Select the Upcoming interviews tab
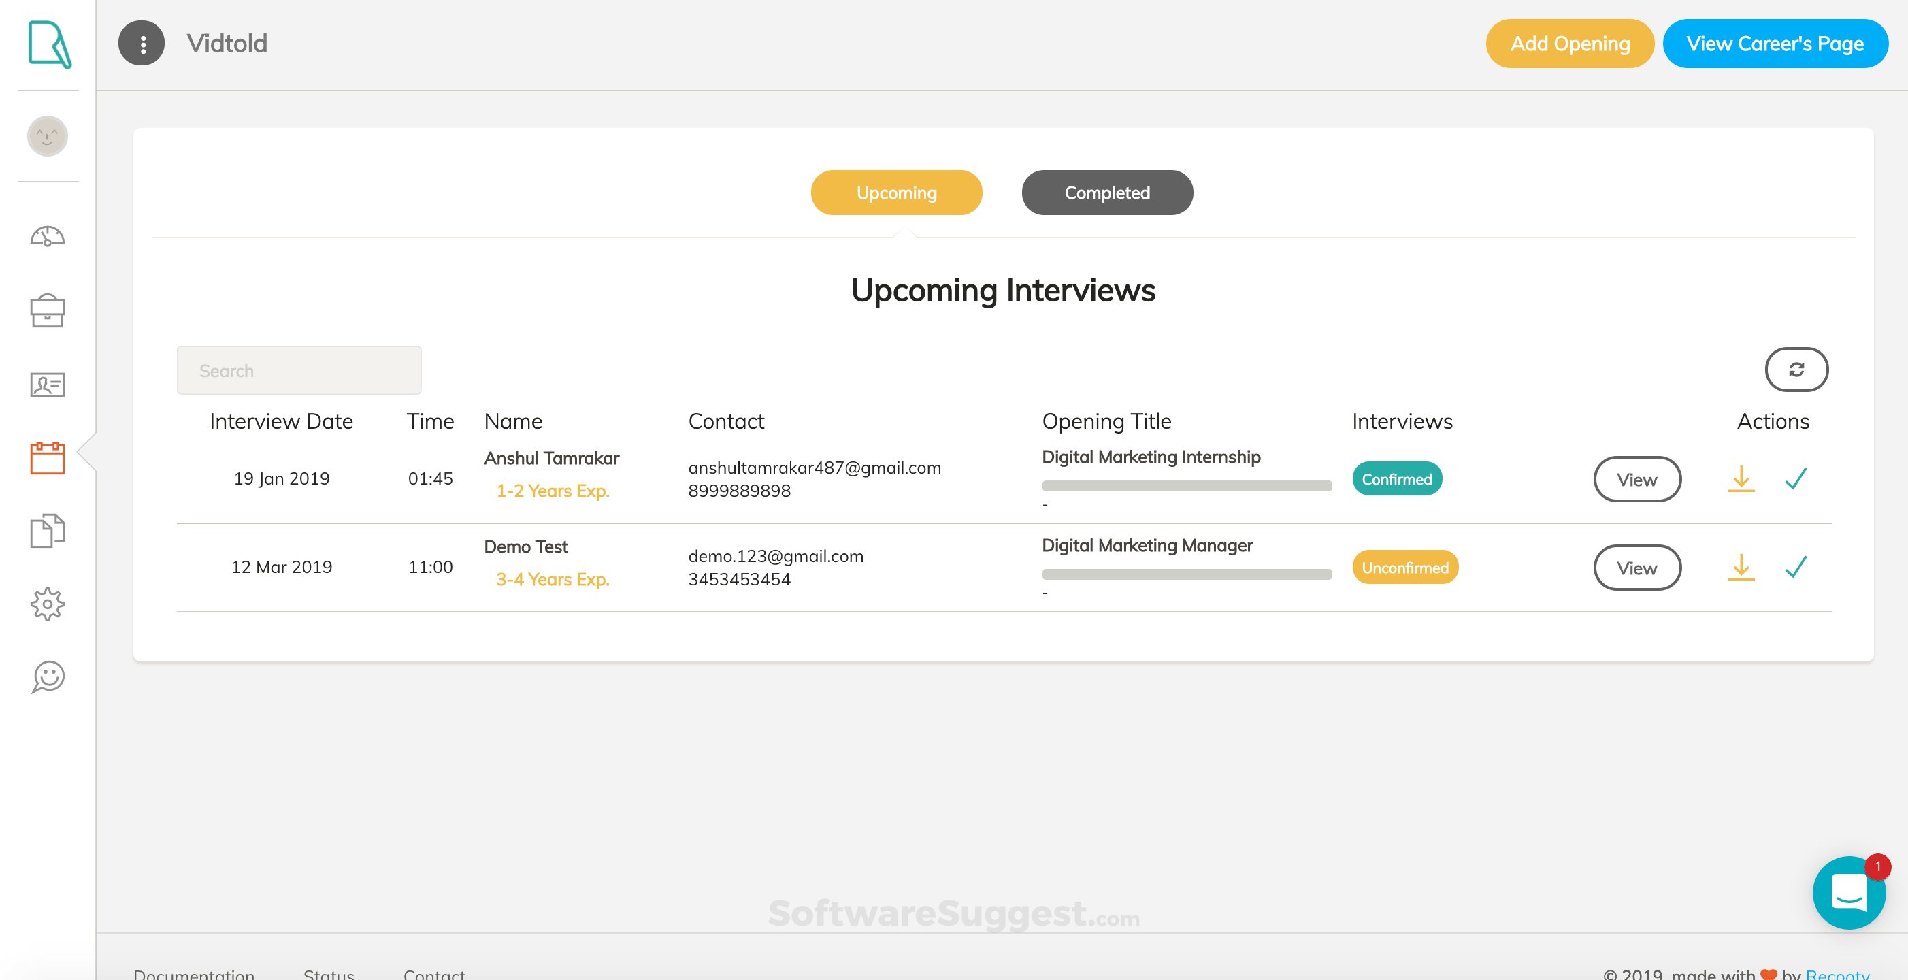The height and width of the screenshot is (980, 1908). [896, 193]
